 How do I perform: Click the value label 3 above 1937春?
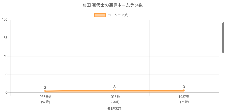[x=184, y=87]
